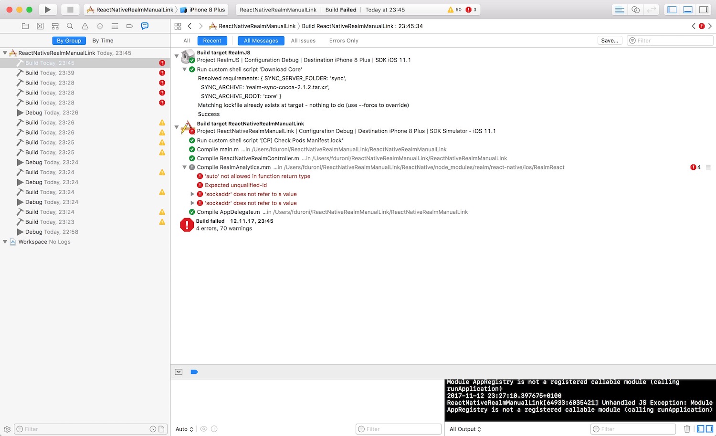Open the Test navigator diamond icon

(100, 26)
